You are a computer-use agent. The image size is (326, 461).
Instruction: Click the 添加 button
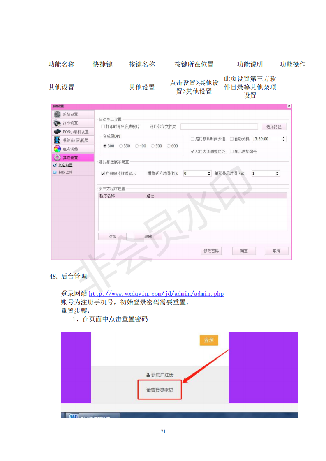(112, 236)
